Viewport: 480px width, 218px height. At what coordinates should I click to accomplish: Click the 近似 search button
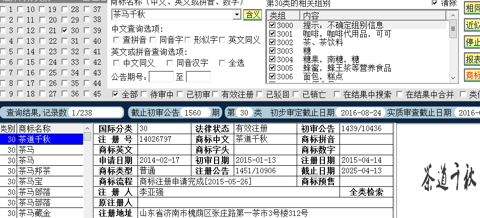[472, 25]
